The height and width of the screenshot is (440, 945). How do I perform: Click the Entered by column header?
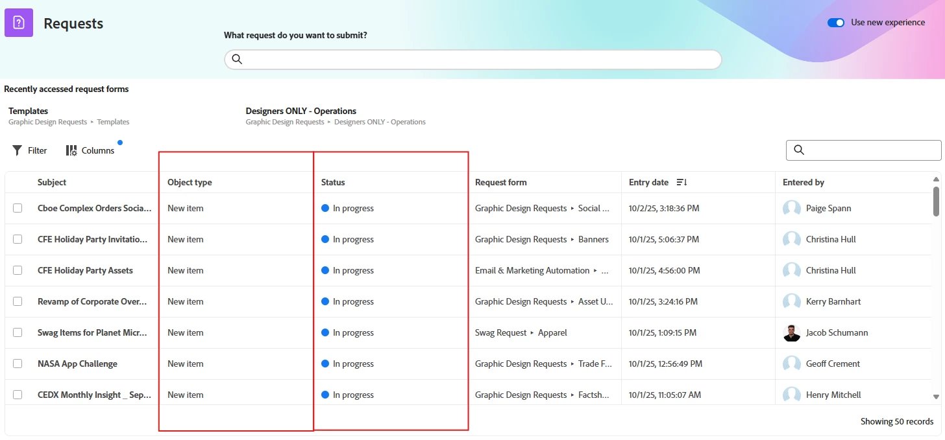[804, 182]
